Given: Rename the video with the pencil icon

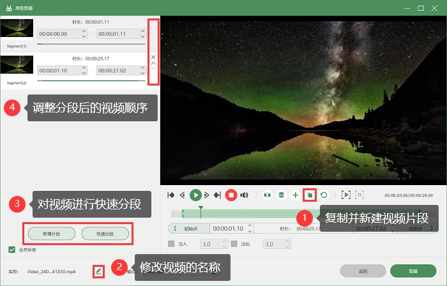Looking at the screenshot, I should coord(98,271).
